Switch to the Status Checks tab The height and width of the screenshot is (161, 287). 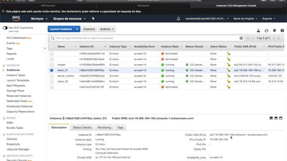pos(82,127)
